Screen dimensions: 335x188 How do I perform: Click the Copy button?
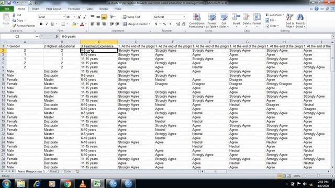18,20
